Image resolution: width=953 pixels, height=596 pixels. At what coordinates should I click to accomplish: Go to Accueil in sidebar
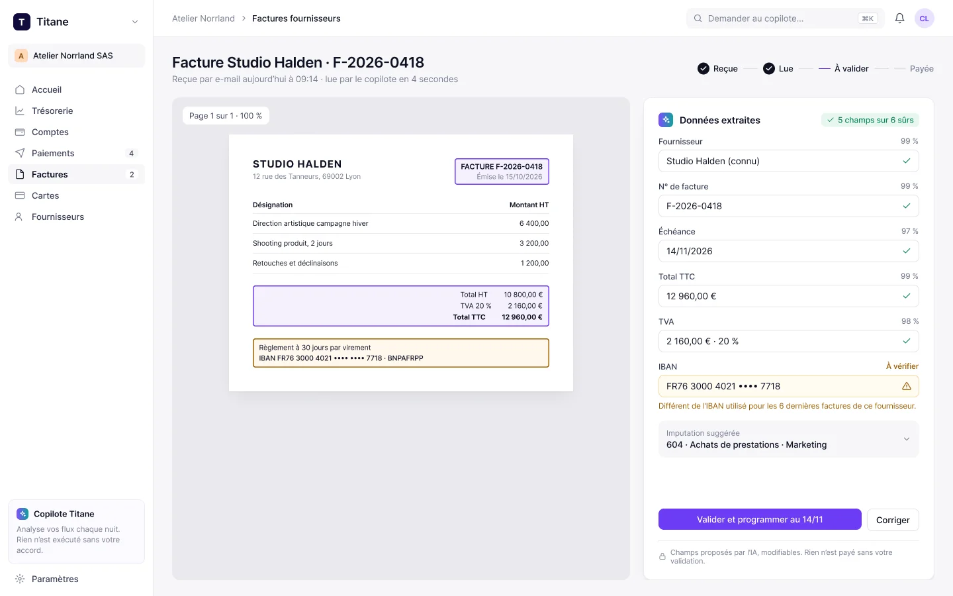coord(77,89)
